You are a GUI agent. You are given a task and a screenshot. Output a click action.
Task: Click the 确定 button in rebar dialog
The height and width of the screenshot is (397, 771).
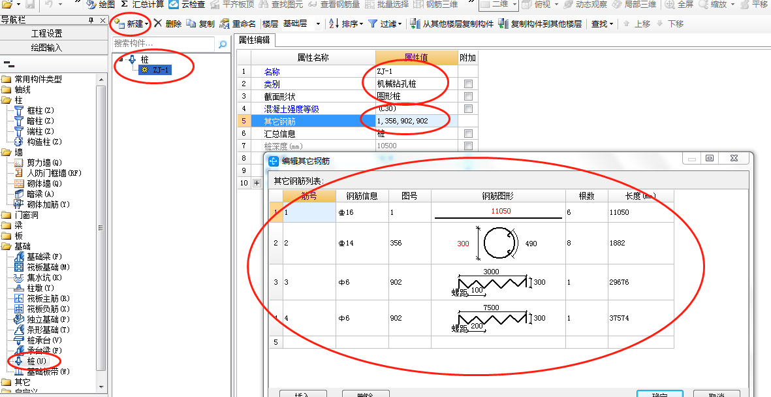[x=660, y=394]
